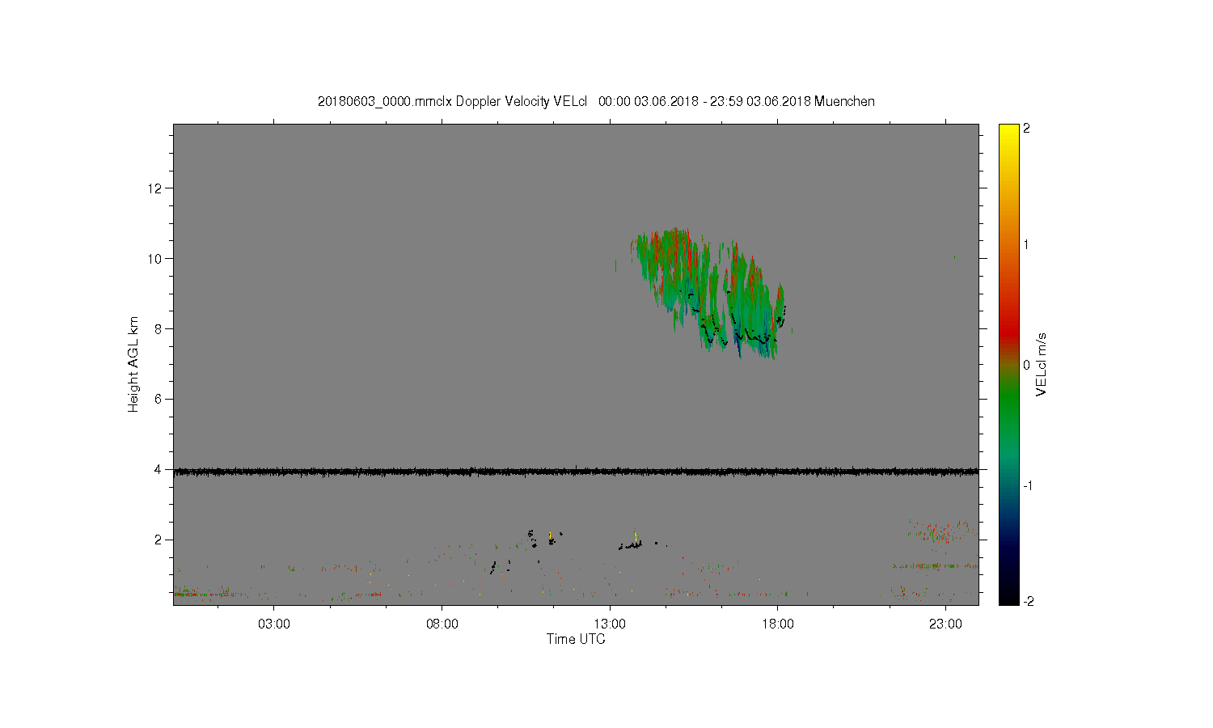Click the 23:00 time tick label
The image size is (1213, 728).
tap(945, 624)
